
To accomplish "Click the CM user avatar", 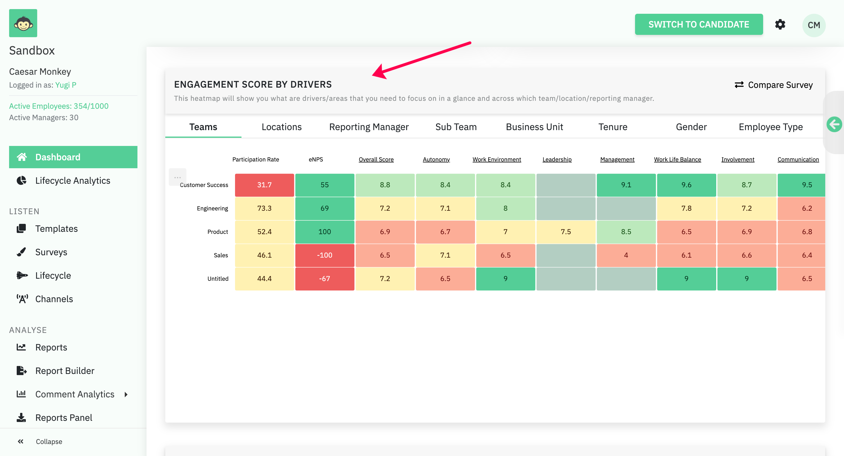I will click(x=814, y=25).
